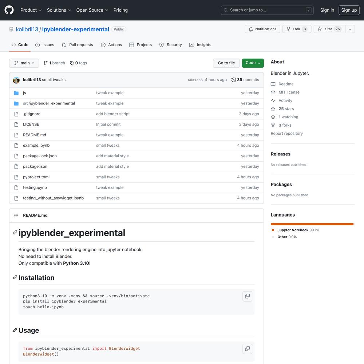The height and width of the screenshot is (364, 364).
Task: Click the fork icon beside 3 forks
Action: coord(273,125)
